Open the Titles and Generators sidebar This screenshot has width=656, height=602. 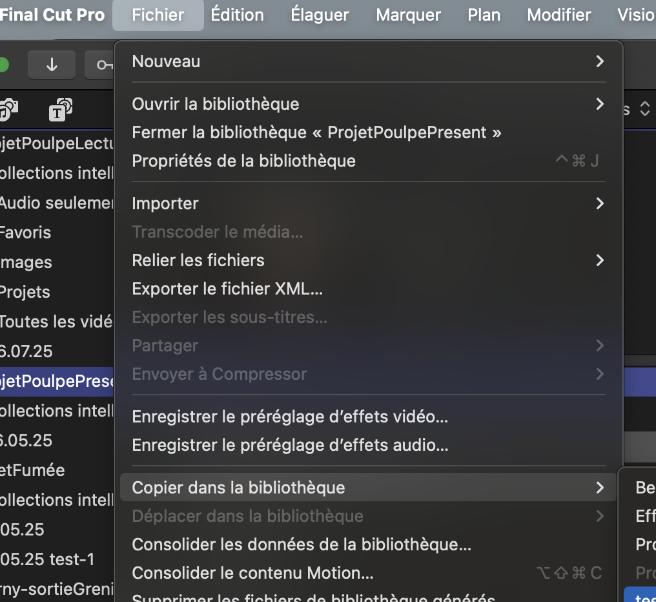click(x=60, y=110)
